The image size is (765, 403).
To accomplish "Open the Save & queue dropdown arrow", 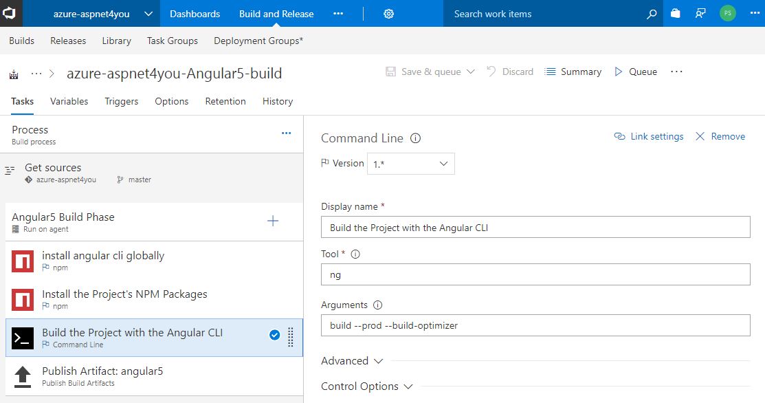I will (x=470, y=72).
